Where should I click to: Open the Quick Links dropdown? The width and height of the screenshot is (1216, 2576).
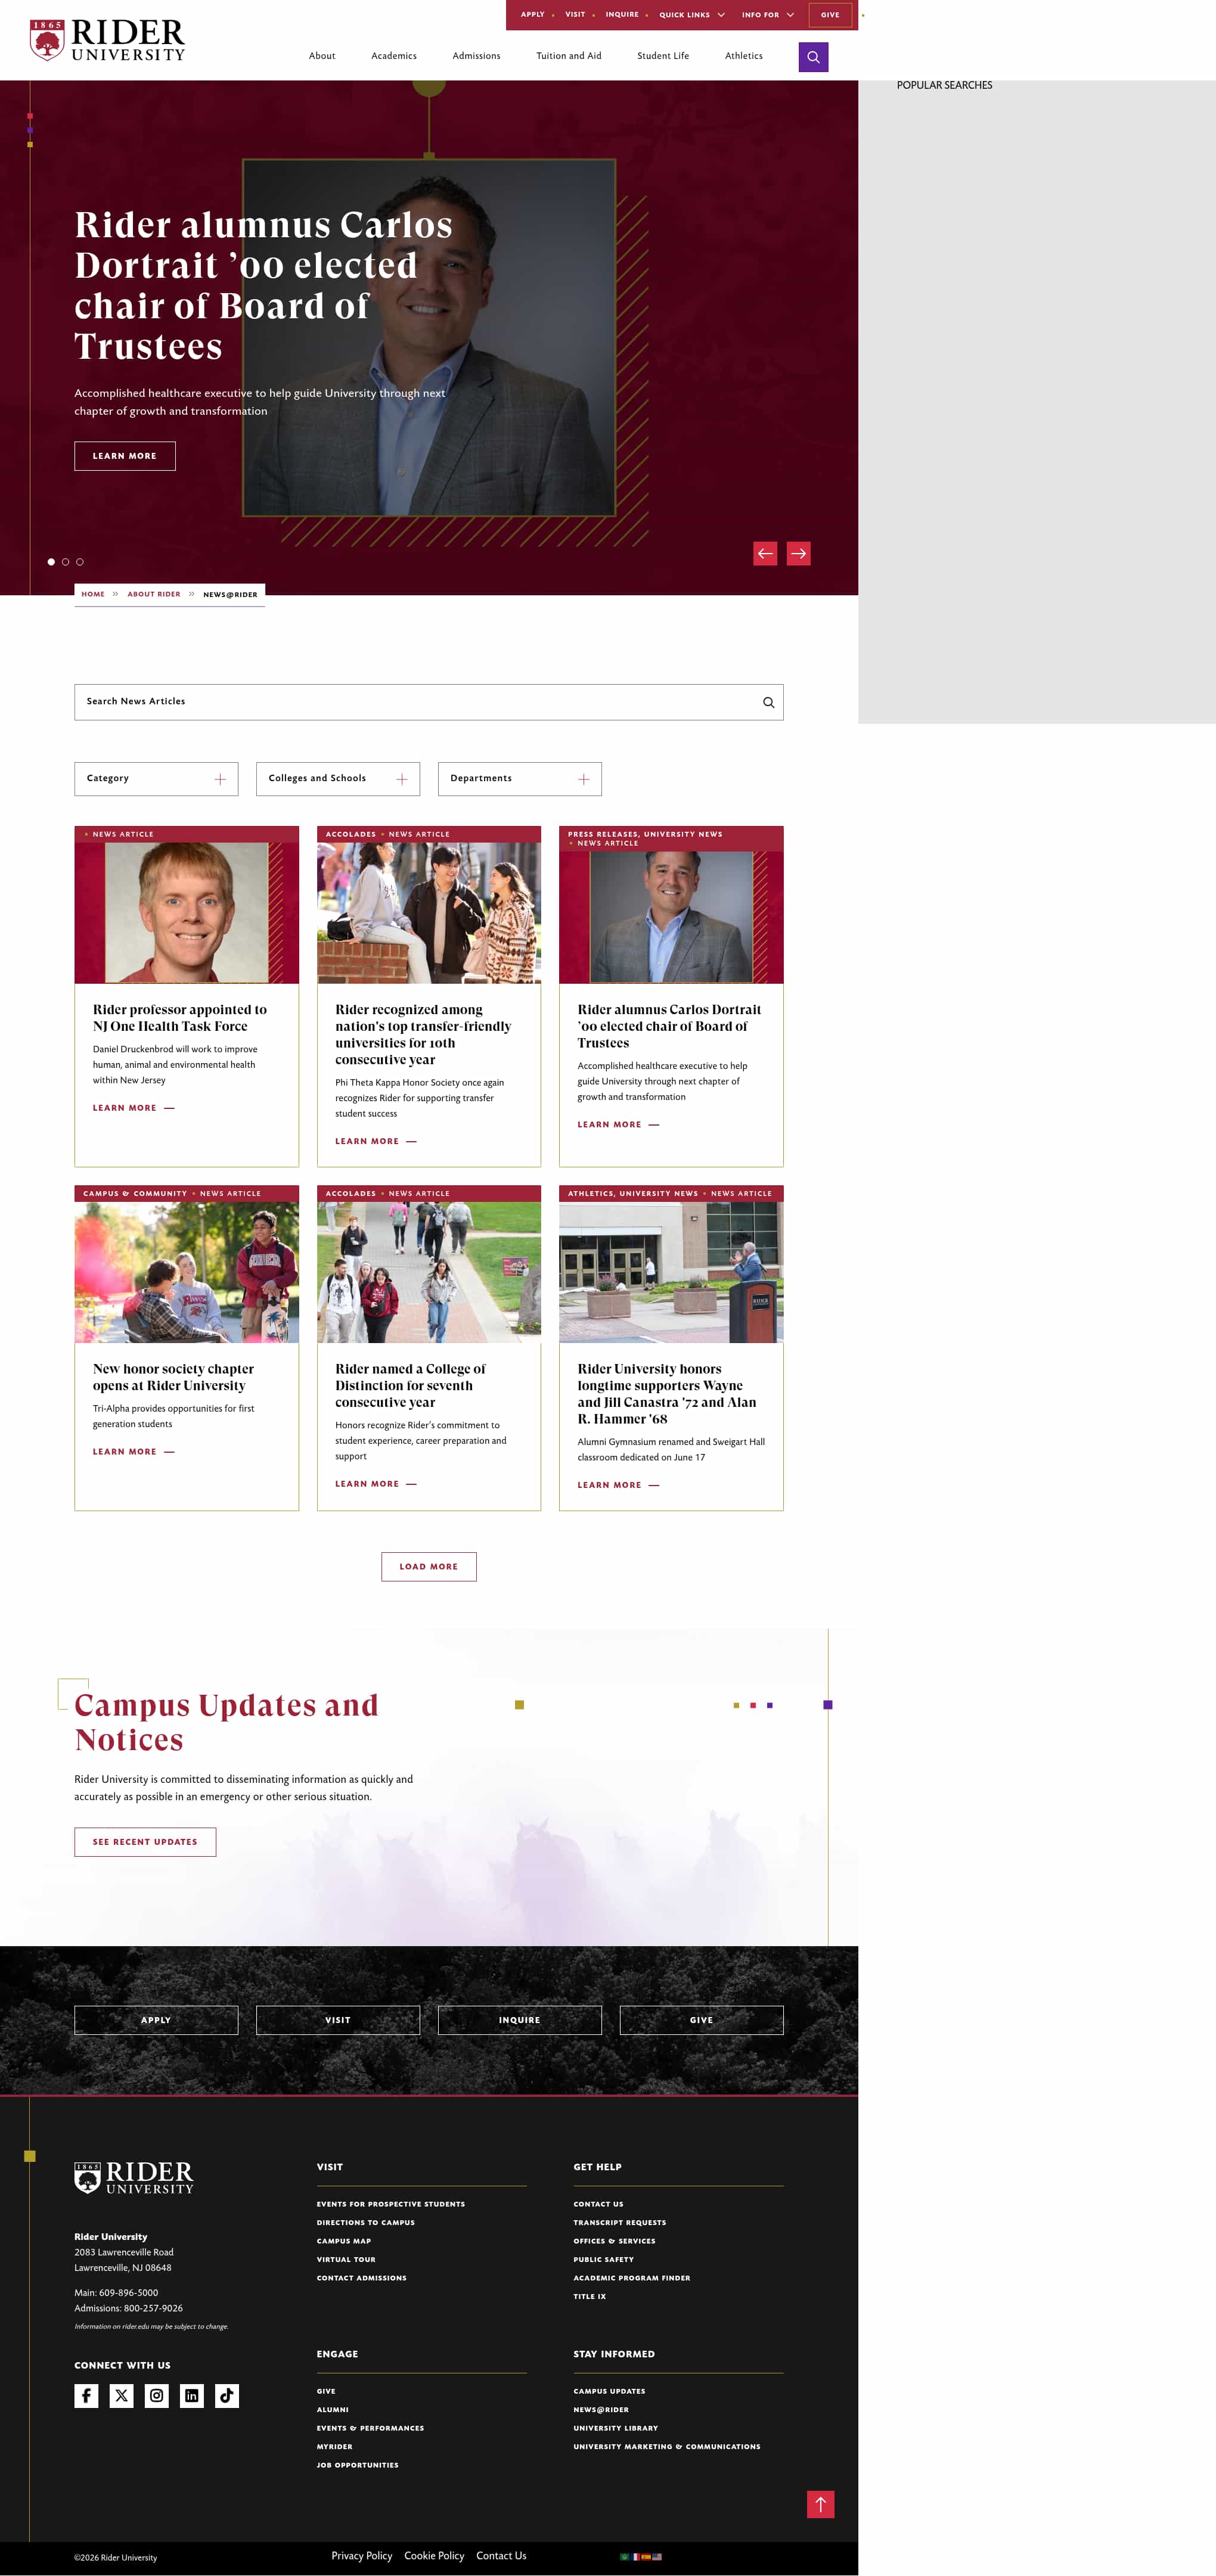692,15
